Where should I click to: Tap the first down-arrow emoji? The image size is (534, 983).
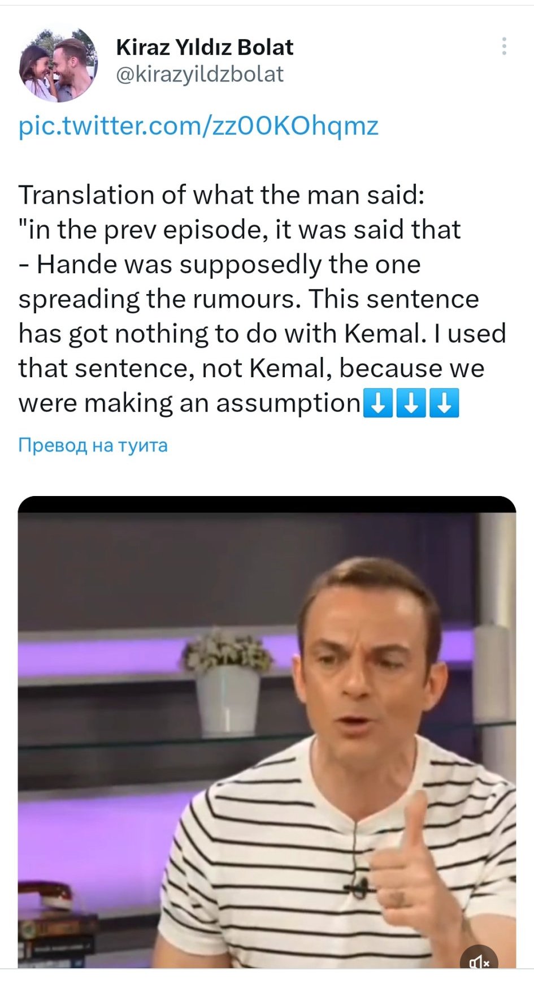(377, 403)
